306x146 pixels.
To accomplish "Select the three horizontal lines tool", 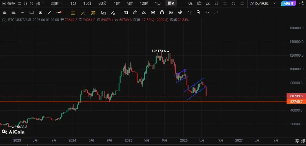I will click(14, 12).
